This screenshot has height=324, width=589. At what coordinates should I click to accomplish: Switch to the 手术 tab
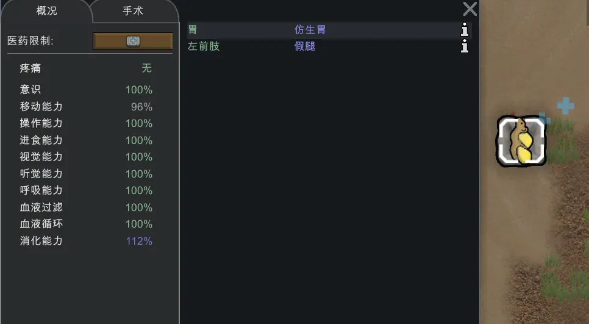133,12
